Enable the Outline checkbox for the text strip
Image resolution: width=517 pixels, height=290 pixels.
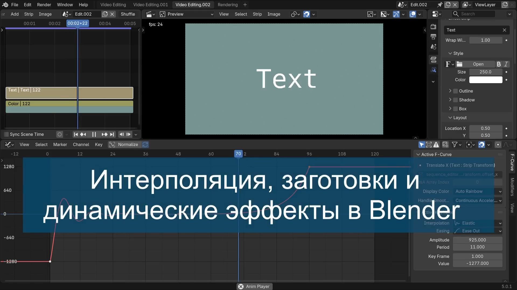click(455, 91)
